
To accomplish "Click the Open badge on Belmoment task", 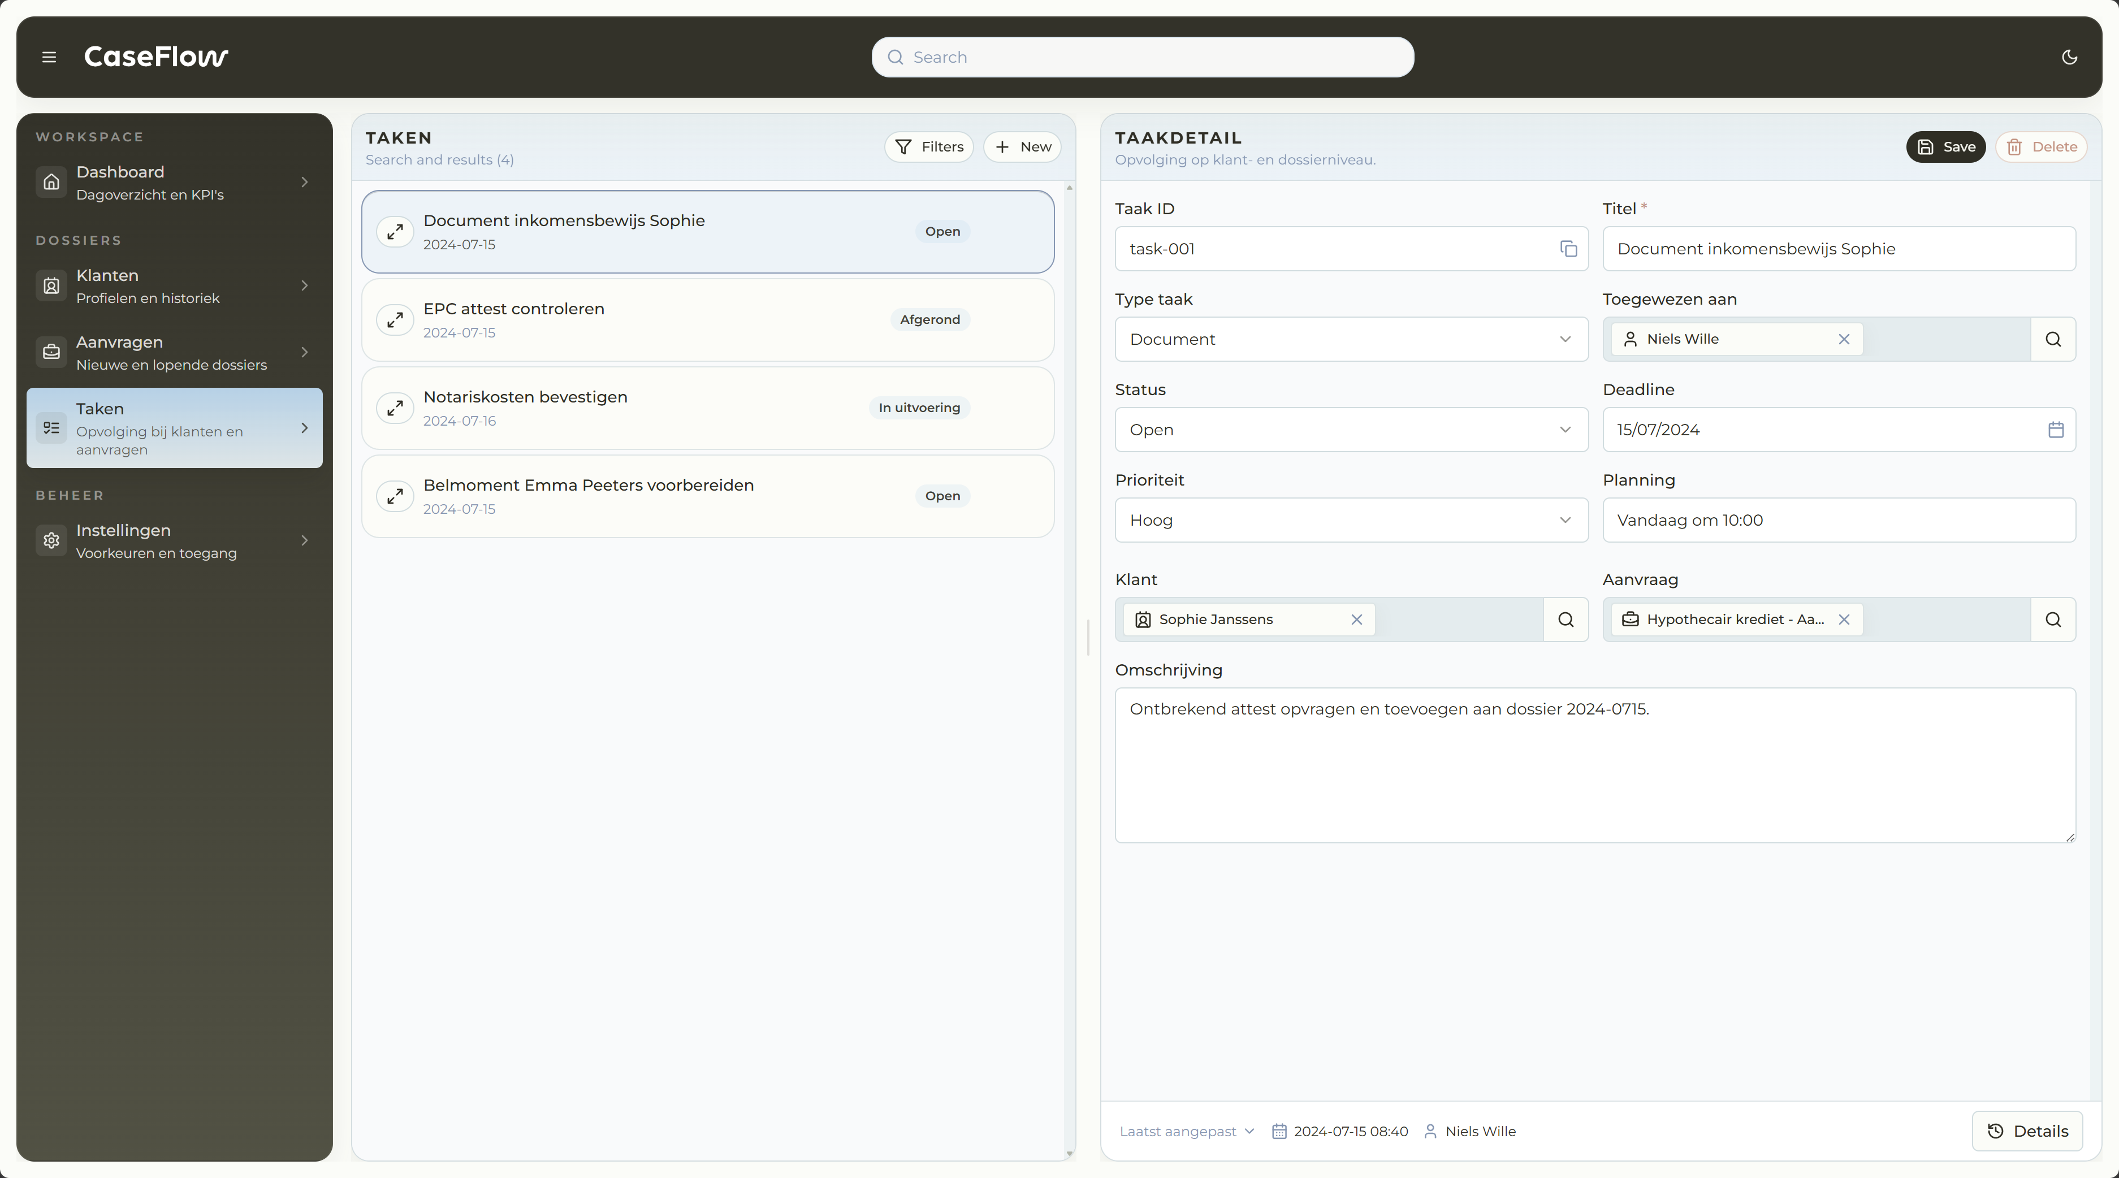I will (x=942, y=496).
